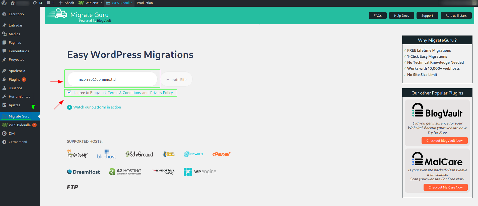478x206 pixels.
Task: Click the Usuarios person icon
Action: click(4, 88)
